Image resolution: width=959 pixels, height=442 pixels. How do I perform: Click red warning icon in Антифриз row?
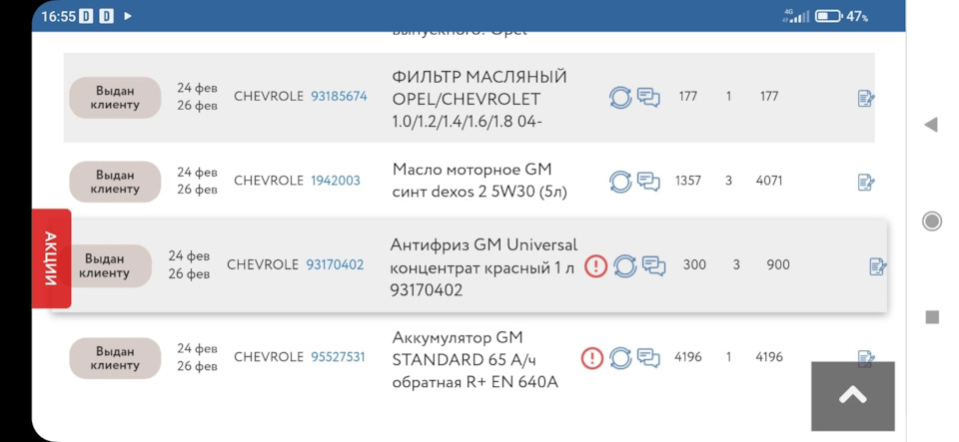click(595, 266)
